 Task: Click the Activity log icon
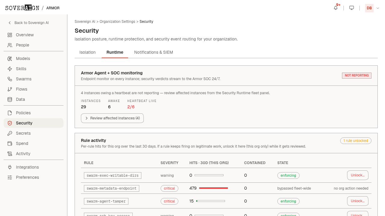coord(10,154)
